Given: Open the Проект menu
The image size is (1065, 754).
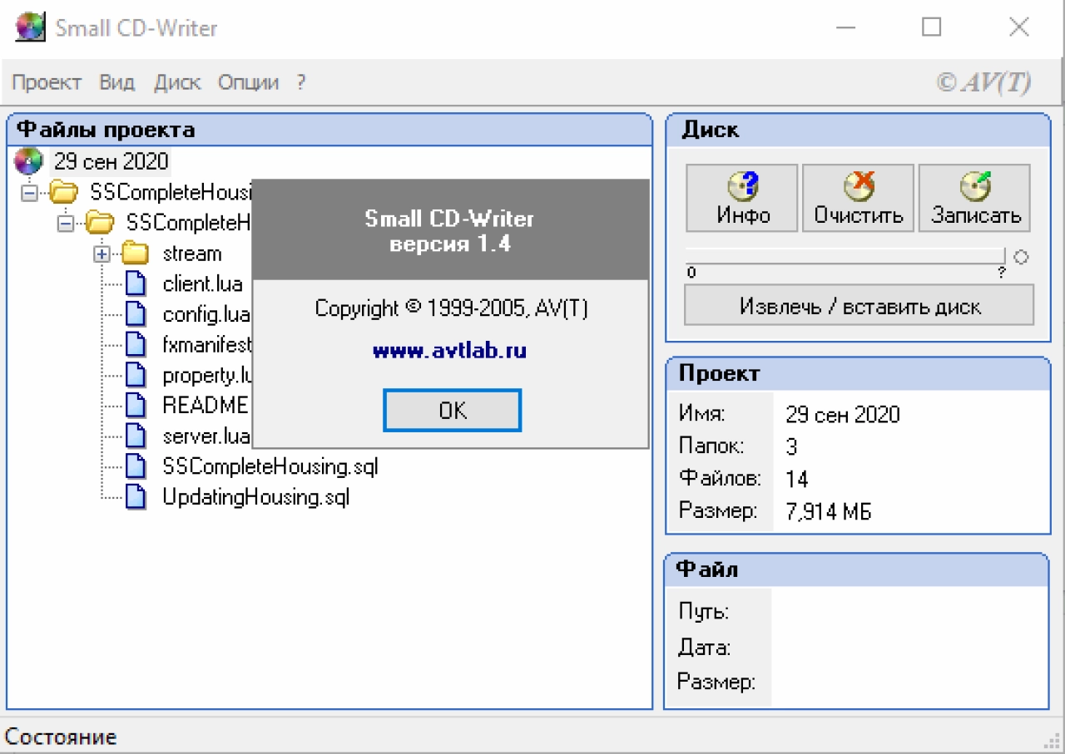Looking at the screenshot, I should (x=47, y=82).
